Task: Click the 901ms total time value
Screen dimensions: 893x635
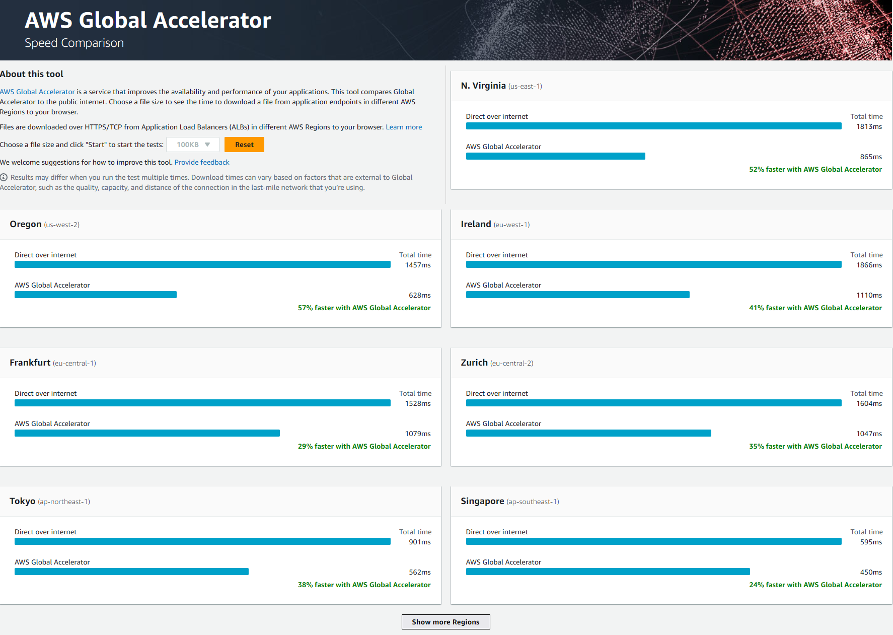Action: (420, 542)
